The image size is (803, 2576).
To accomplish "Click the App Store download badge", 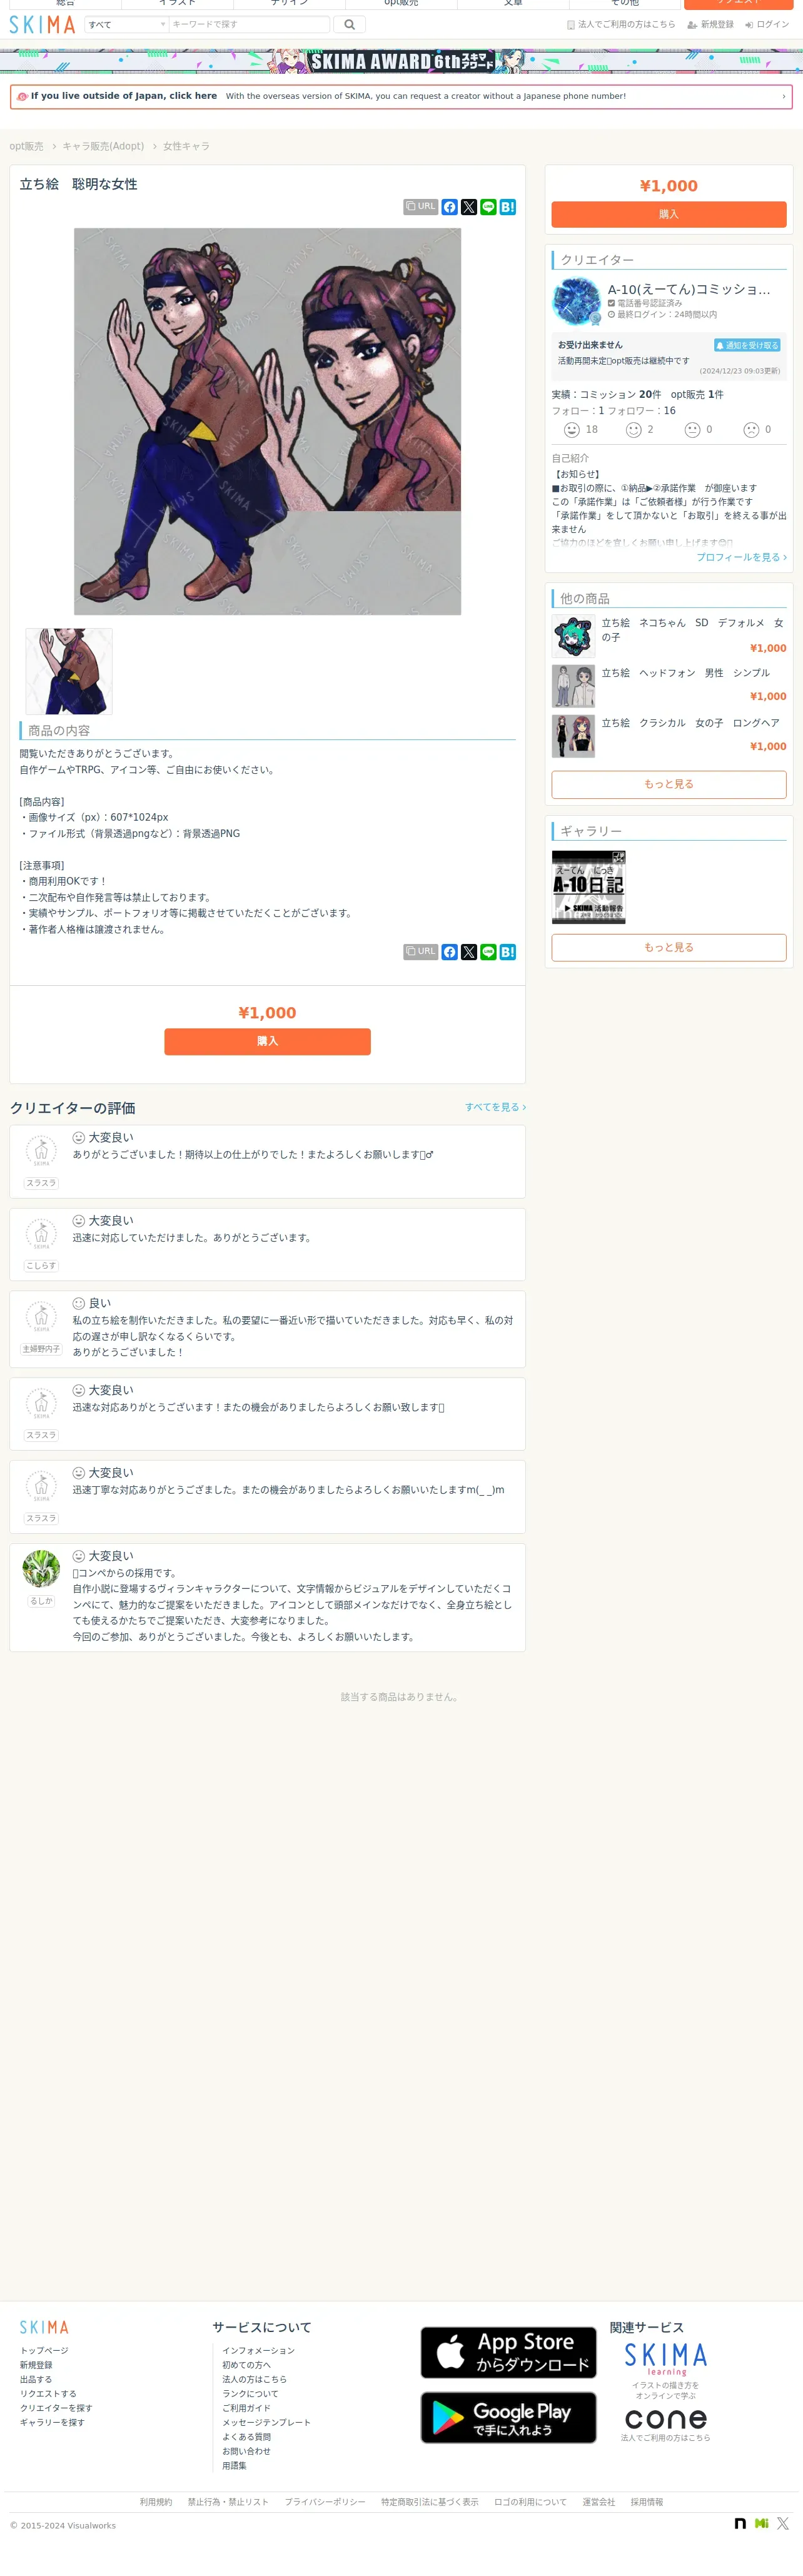I will point(508,2352).
